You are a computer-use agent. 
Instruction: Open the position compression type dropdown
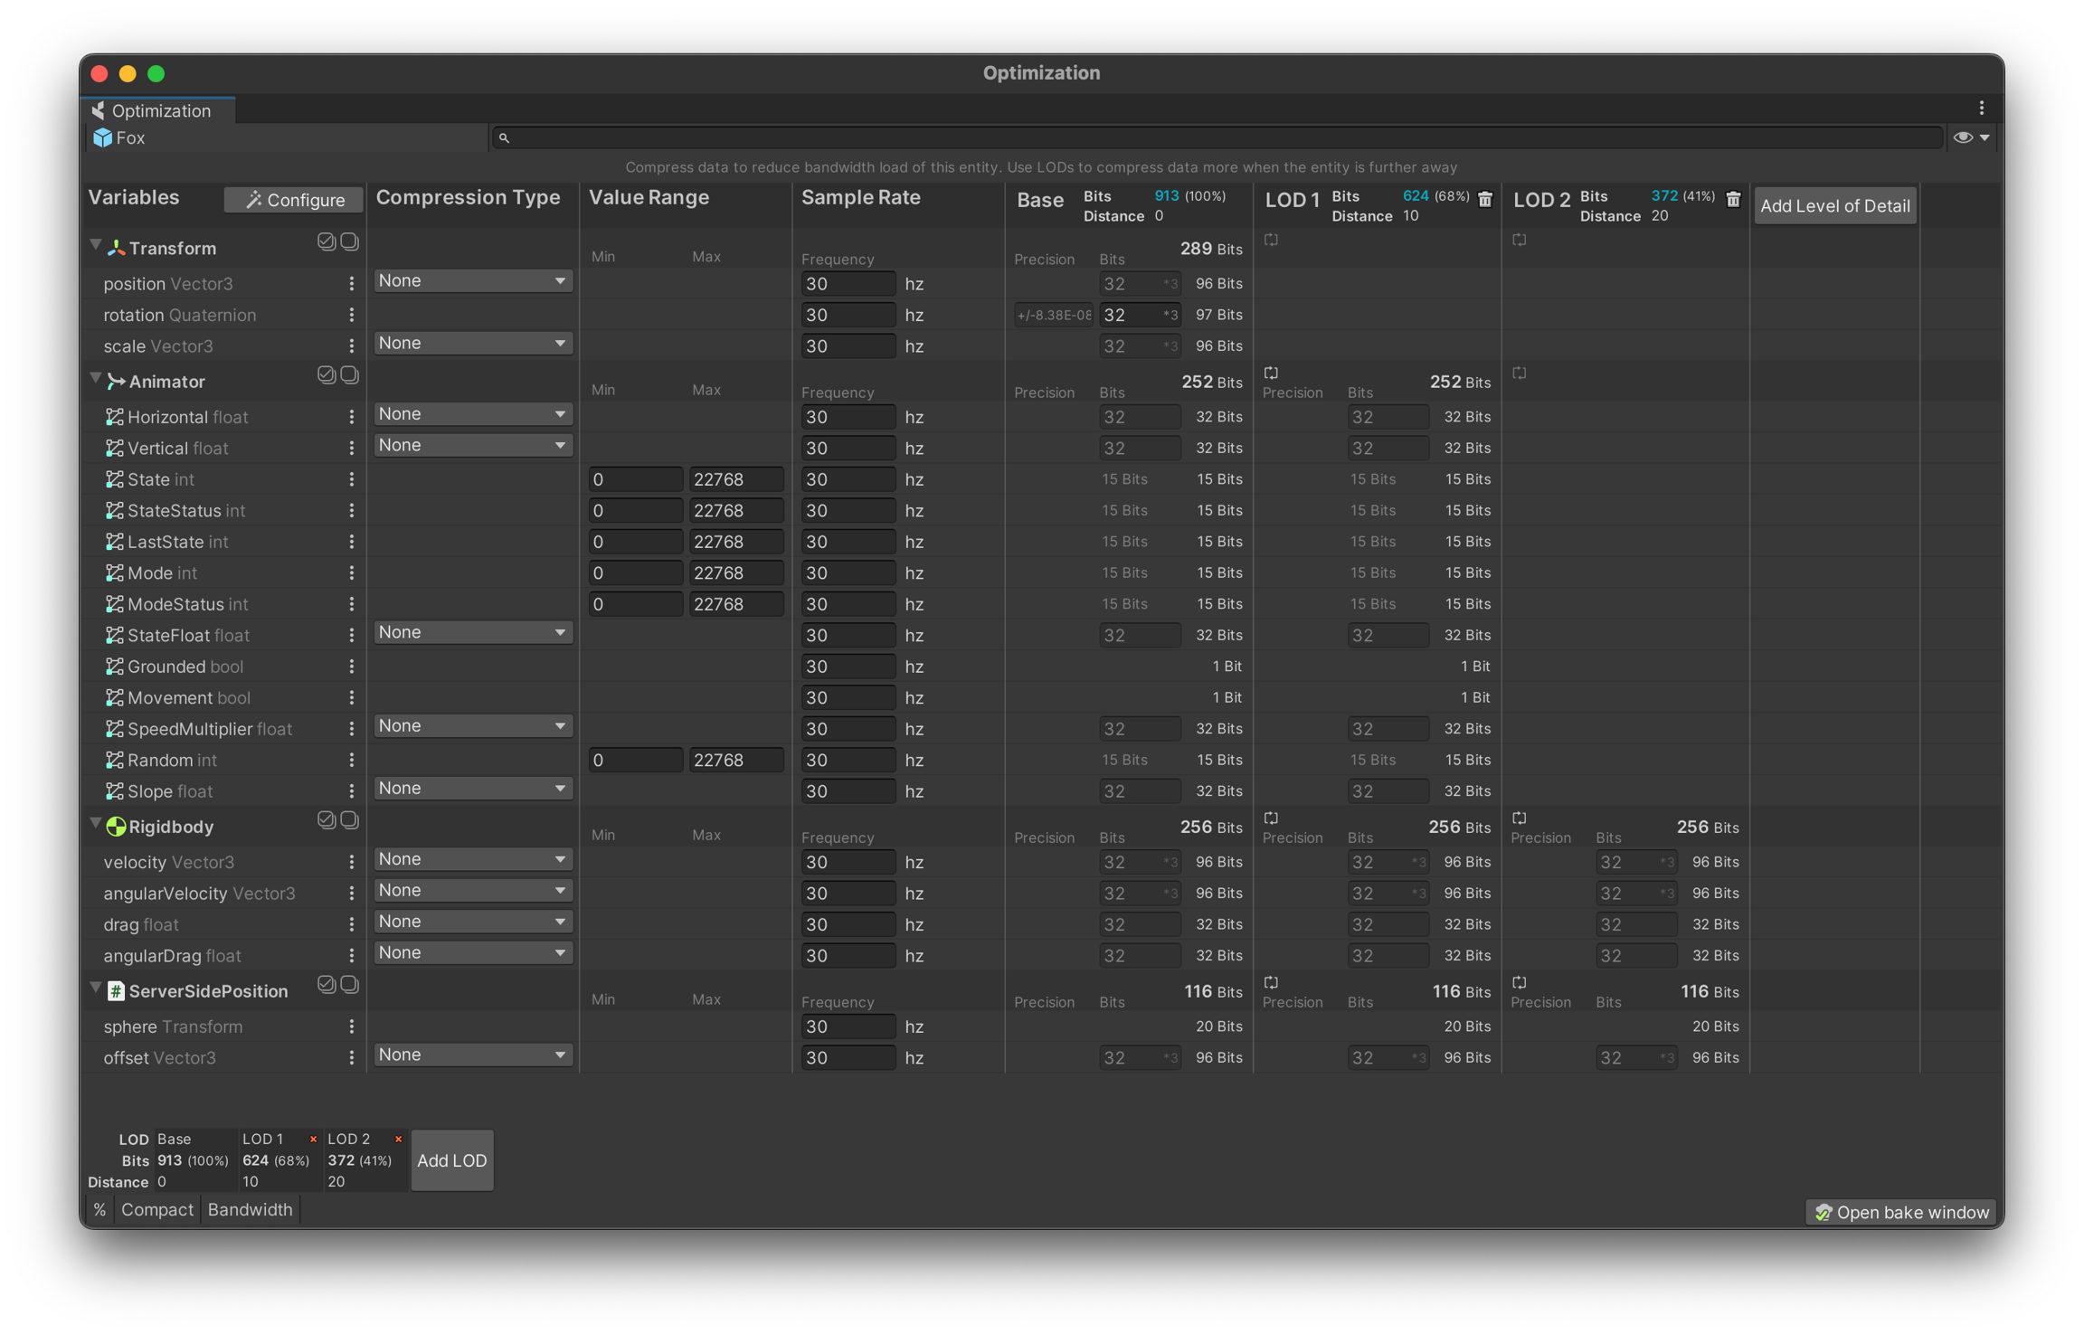point(472,281)
